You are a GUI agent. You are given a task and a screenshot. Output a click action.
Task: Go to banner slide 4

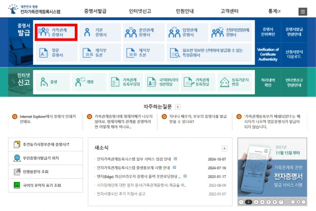click(x=262, y=202)
